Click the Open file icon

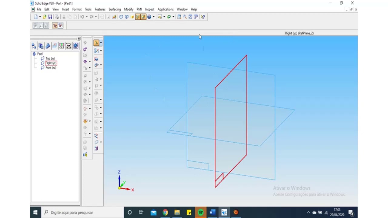45,17
